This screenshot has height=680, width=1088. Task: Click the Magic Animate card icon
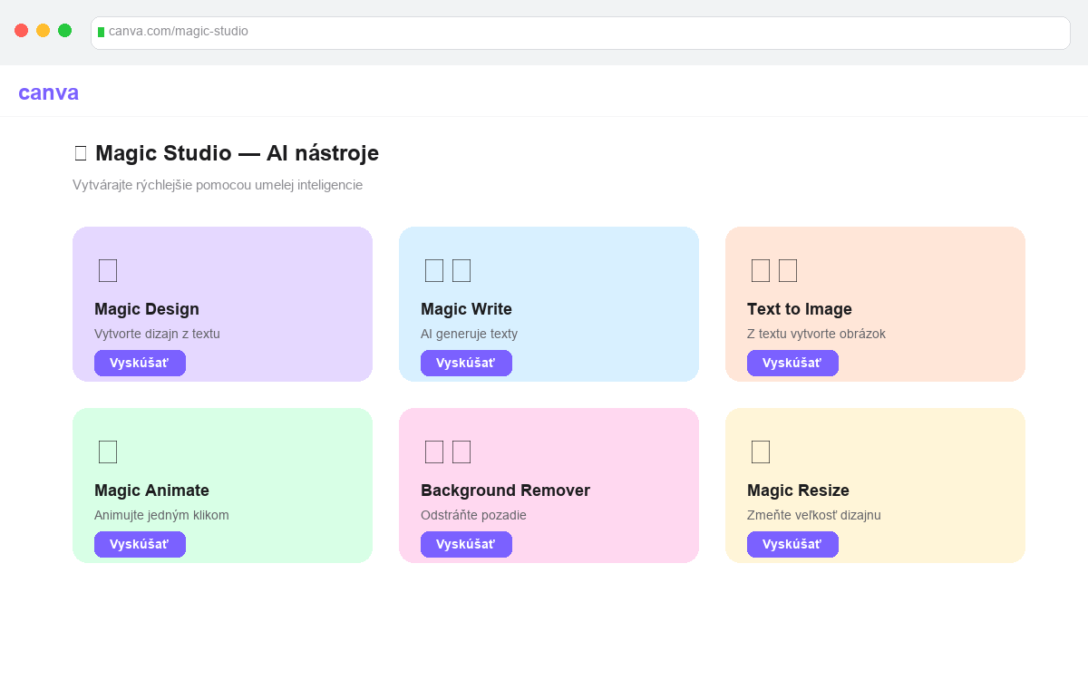pyautogui.click(x=108, y=452)
